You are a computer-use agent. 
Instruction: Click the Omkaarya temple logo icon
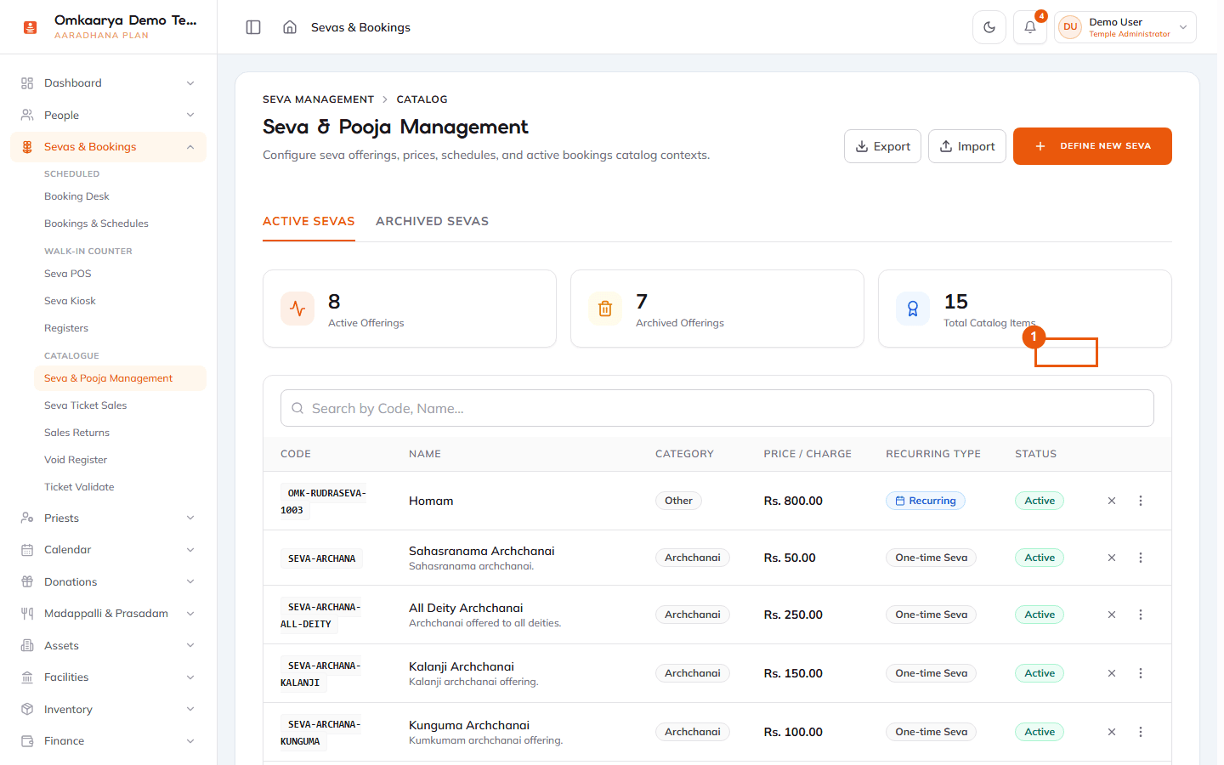31,27
